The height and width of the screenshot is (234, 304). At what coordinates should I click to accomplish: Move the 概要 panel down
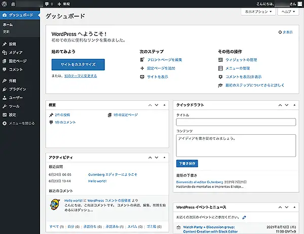(x=157, y=105)
